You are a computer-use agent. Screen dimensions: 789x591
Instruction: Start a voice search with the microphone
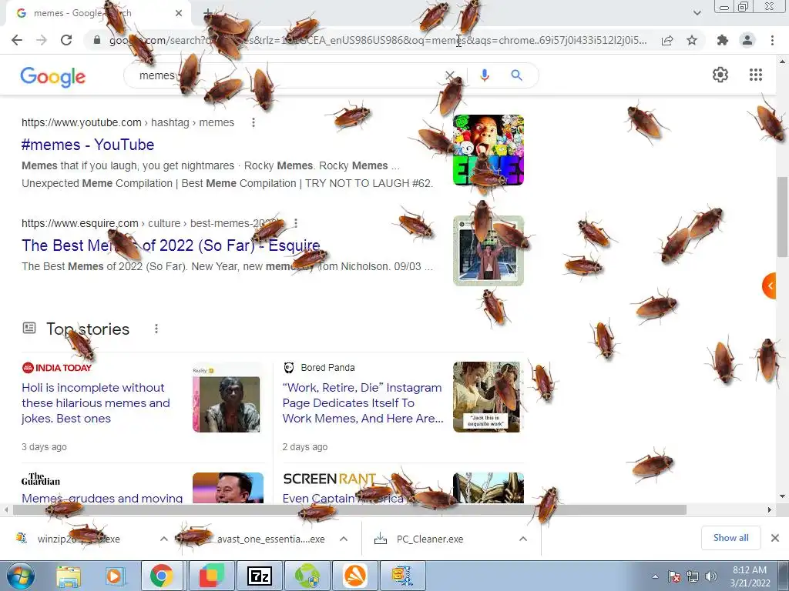(x=485, y=75)
